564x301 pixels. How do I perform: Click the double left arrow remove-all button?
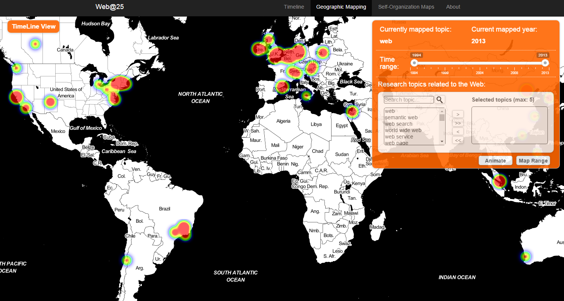pos(458,140)
